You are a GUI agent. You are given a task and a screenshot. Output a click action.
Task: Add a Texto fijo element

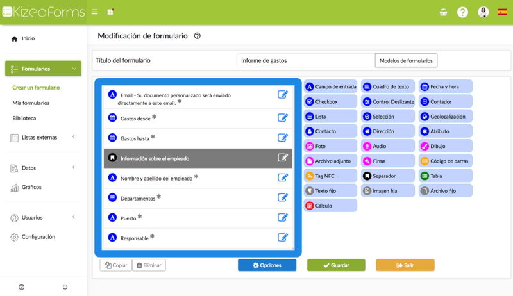[330, 191]
